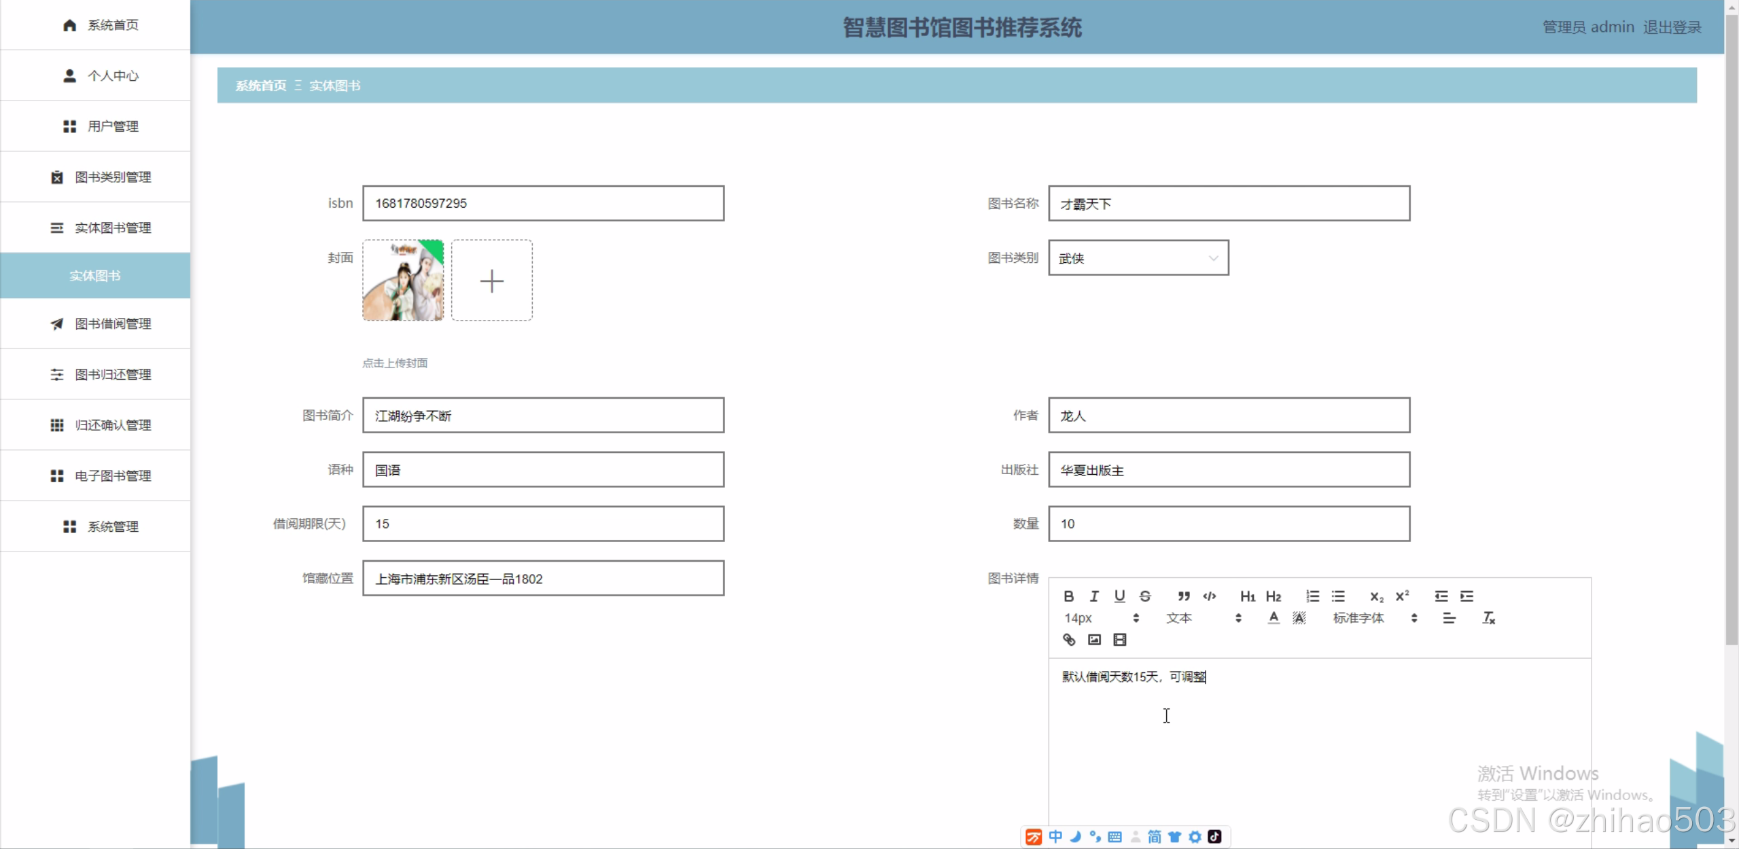Create an ordered numbered list

[1312, 596]
